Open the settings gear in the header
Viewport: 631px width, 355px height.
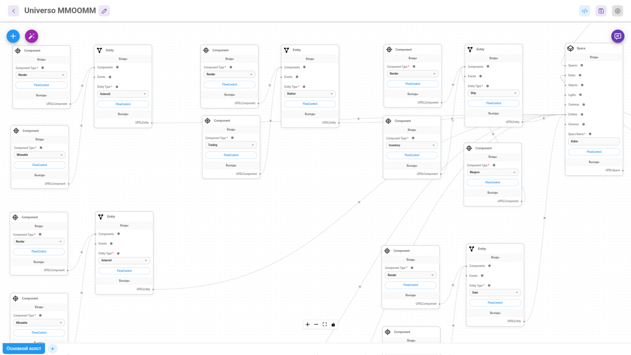pos(618,11)
